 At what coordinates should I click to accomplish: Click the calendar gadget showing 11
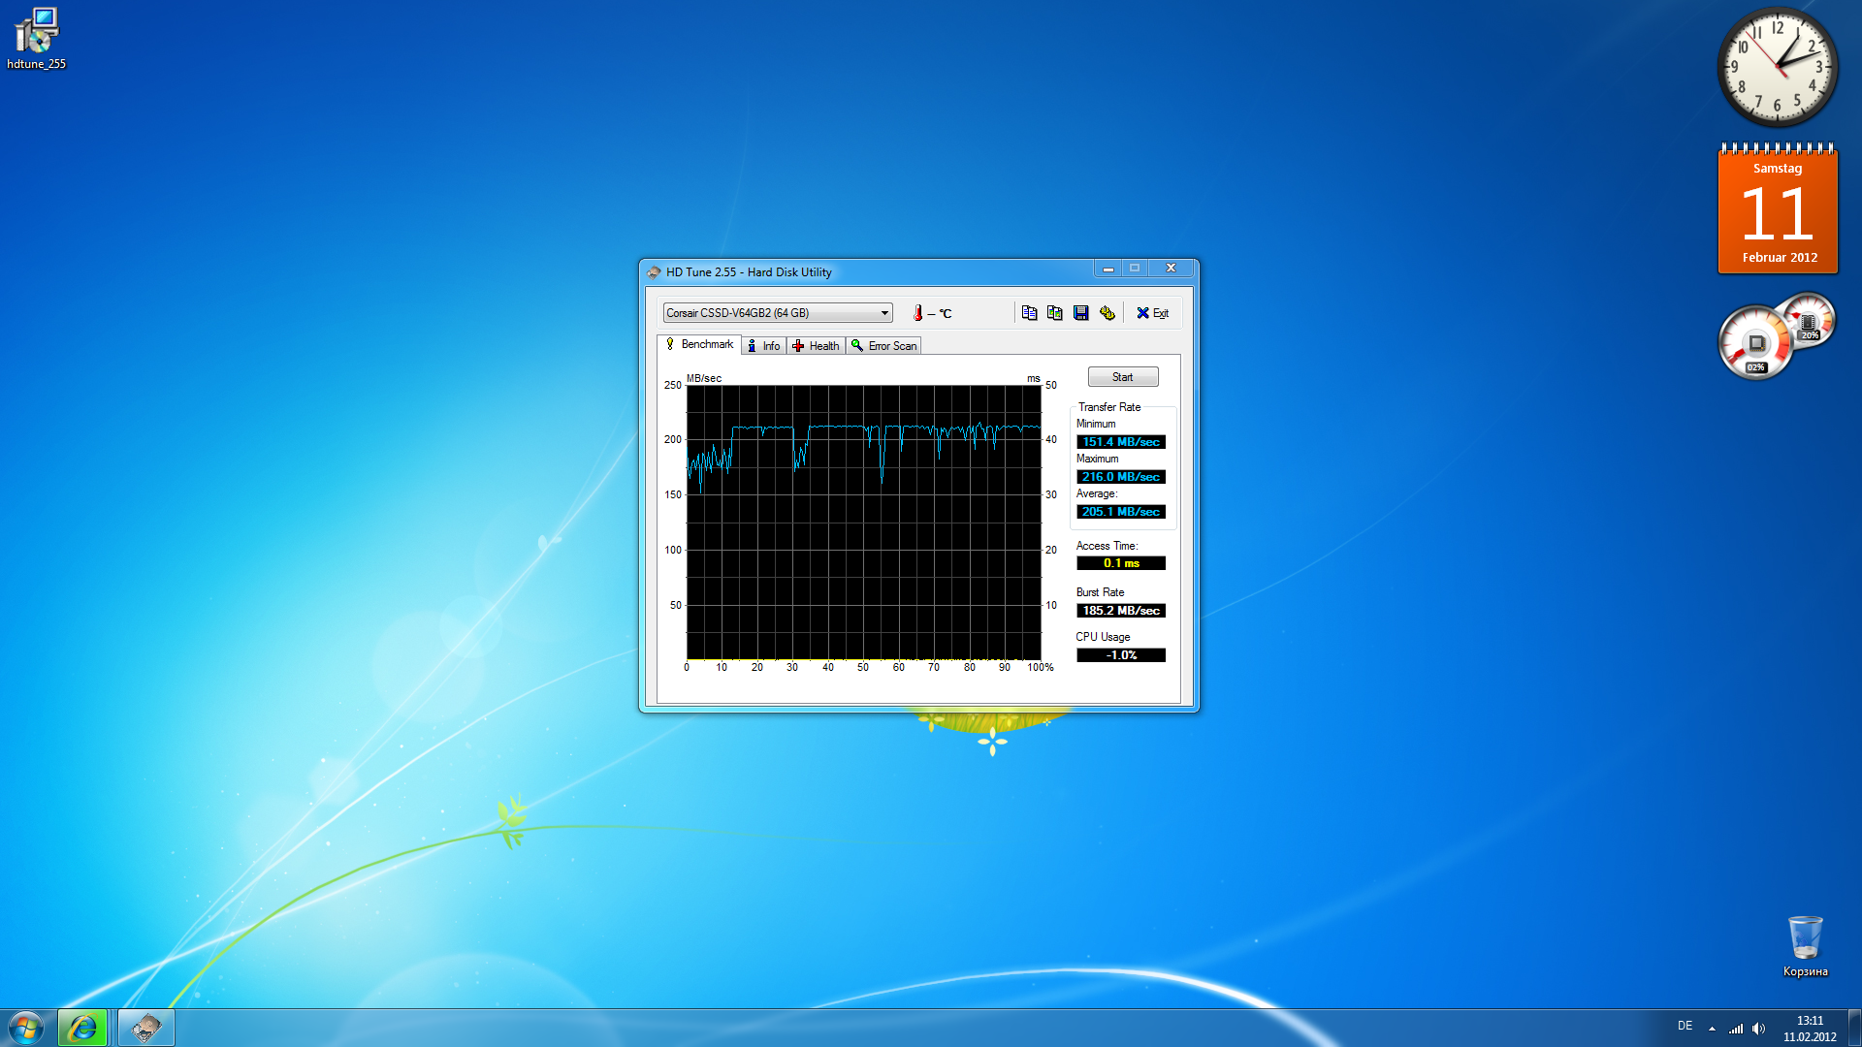(1778, 208)
